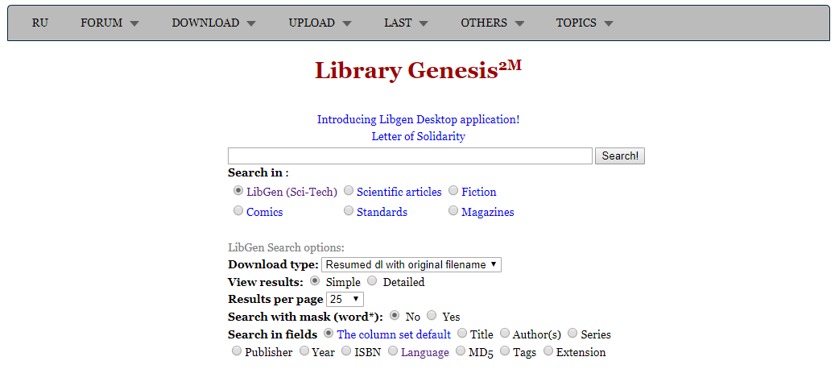
Task: Select the Series field radio button
Action: tap(572, 334)
